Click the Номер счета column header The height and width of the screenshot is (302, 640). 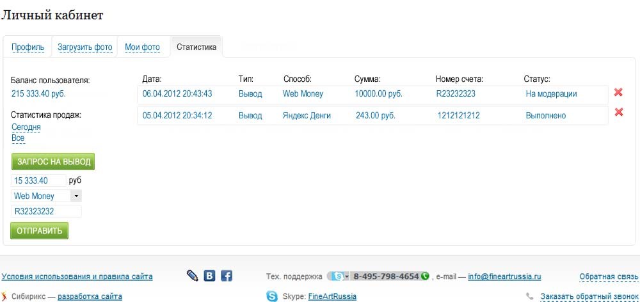459,79
